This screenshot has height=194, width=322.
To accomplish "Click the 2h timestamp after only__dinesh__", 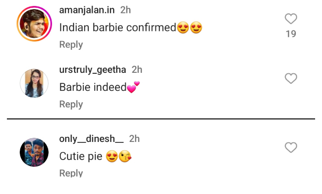I will 134,139.
